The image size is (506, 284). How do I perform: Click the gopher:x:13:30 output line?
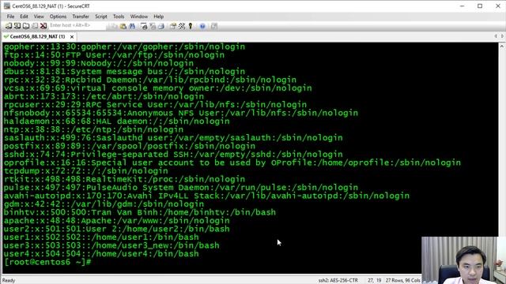pos(124,47)
